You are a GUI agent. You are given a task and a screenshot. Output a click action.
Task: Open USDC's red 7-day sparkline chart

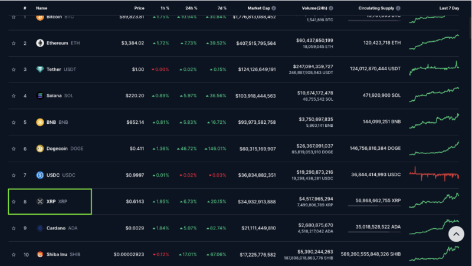[x=434, y=174]
